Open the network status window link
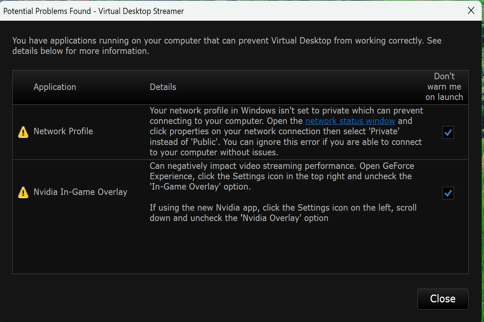 tap(350, 121)
